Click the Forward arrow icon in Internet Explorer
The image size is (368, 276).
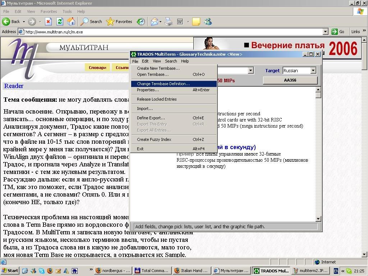32,22
